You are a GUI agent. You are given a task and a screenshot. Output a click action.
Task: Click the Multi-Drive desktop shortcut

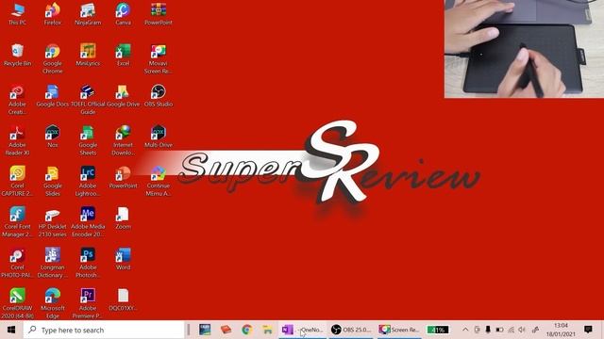[159, 137]
